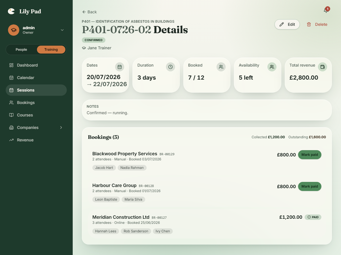This screenshot has width=341, height=255.
Task: Mark the Blackwood Property Services booking paid
Action: click(x=310, y=155)
